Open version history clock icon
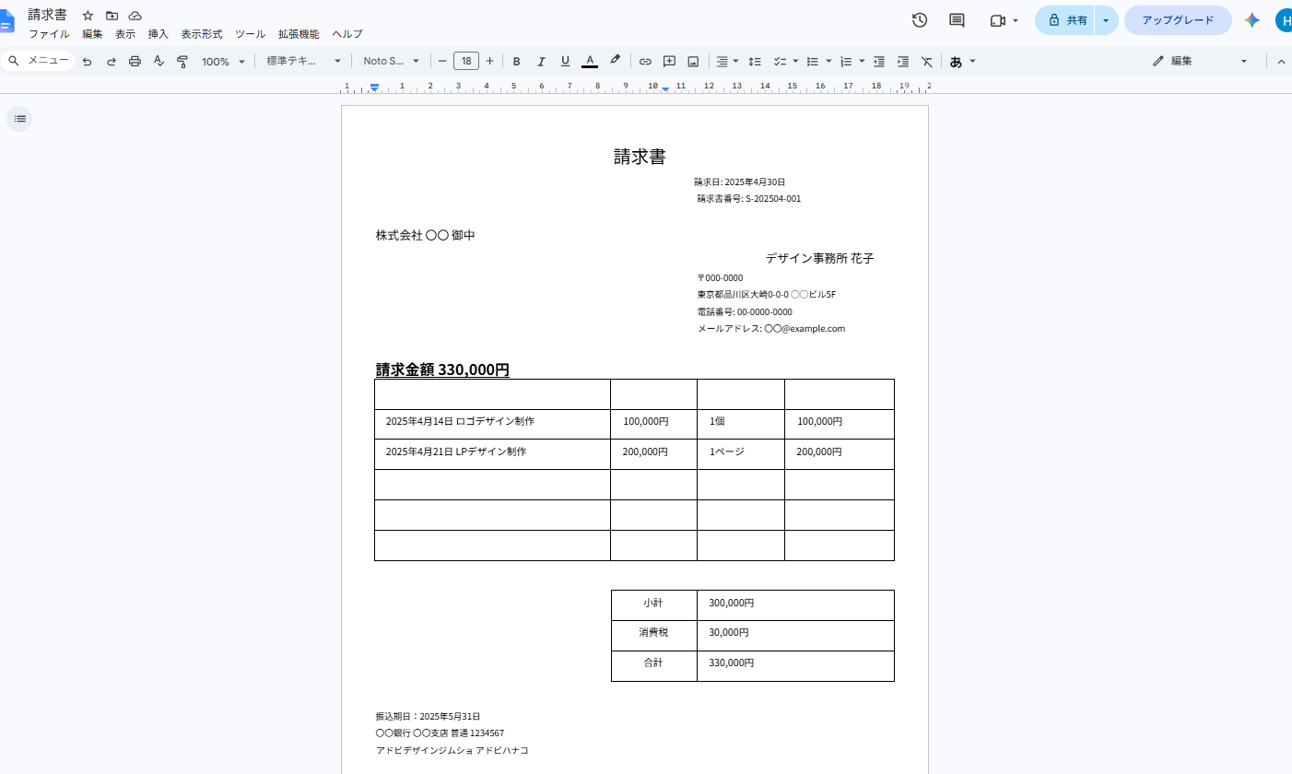 point(919,20)
